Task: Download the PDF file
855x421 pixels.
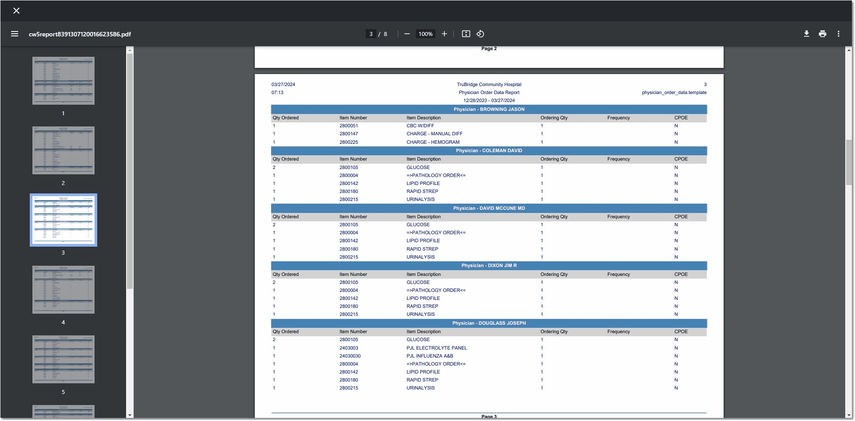Action: coord(806,34)
